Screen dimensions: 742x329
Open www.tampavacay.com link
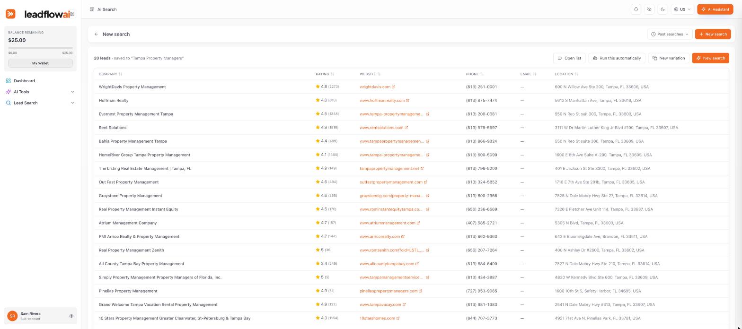coord(382,305)
